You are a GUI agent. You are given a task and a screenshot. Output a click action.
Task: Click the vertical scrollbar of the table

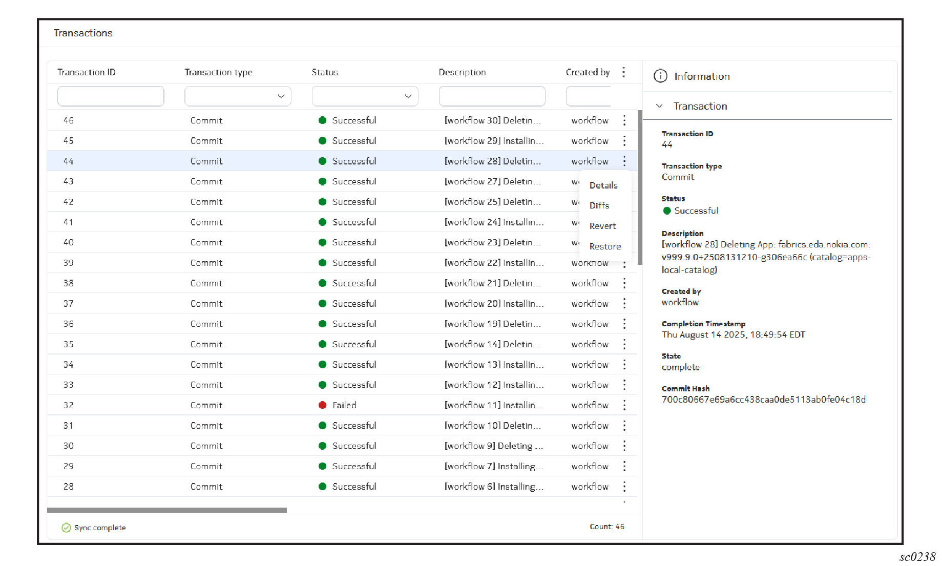(640, 187)
